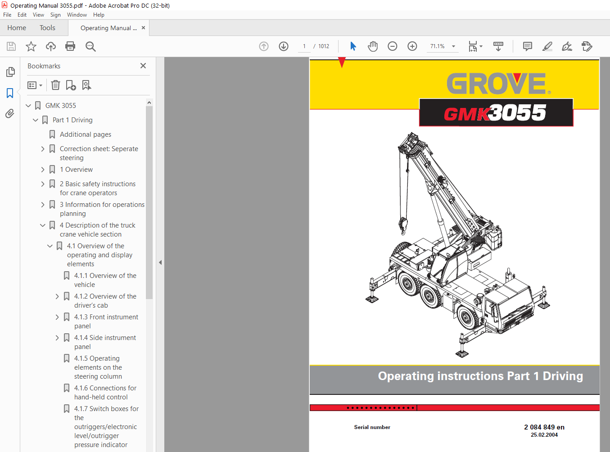Go to 4.1.7 Switch boxes for outriggers
Image resolution: width=610 pixels, height=452 pixels.
tap(106, 427)
